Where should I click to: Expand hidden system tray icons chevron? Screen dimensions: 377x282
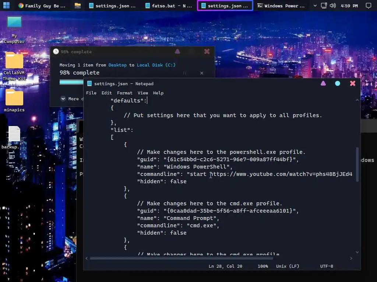pos(315,6)
